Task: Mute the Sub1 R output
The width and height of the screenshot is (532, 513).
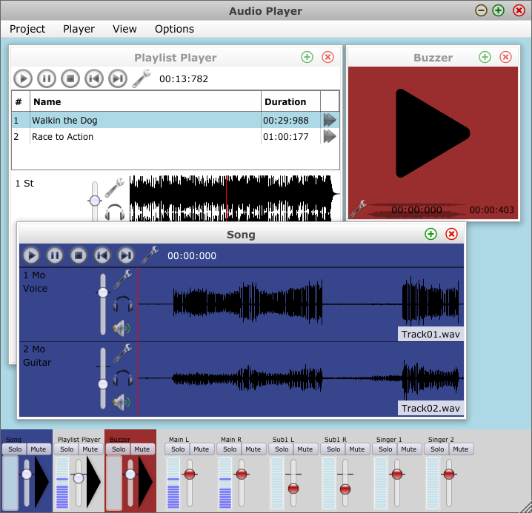Action: click(357, 449)
